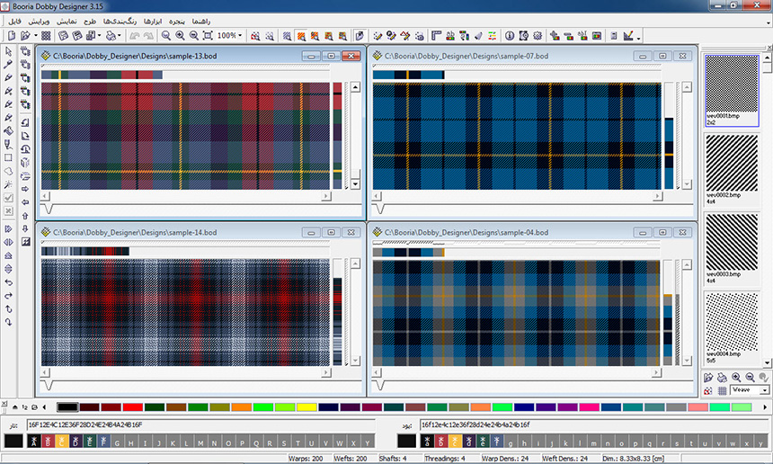
Task: Expand export dropdown arrow next to disks
Action: point(99,35)
